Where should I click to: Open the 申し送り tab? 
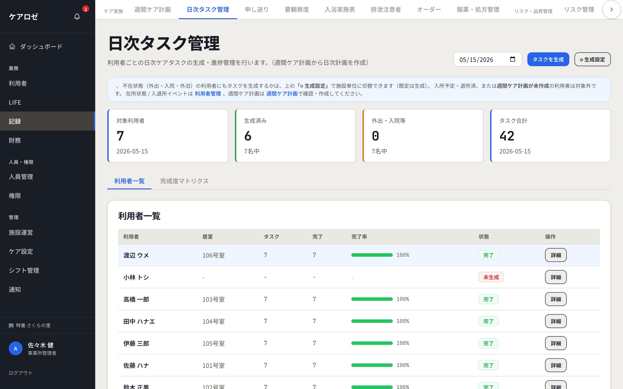pyautogui.click(x=256, y=10)
